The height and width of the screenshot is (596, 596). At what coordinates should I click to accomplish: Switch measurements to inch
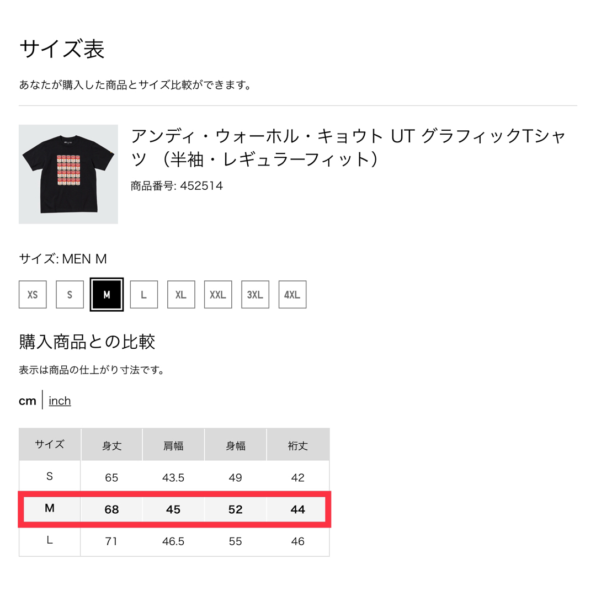[60, 401]
